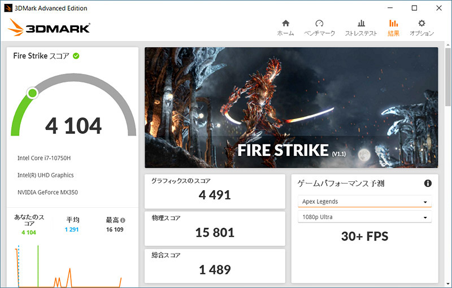Click the 3DMark logo in header

tap(49, 27)
